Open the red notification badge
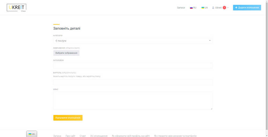 point(224,8)
